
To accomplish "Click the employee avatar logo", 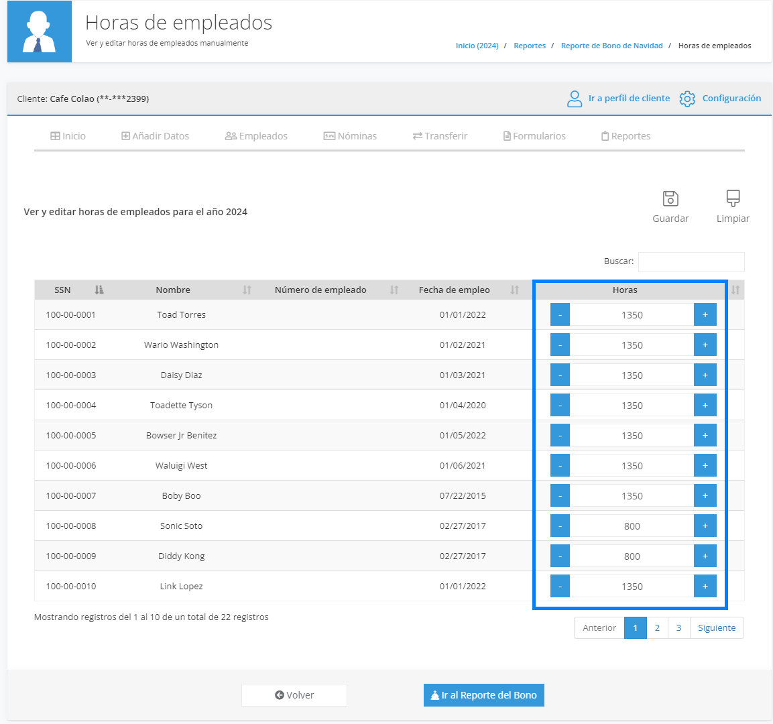I will click(40, 32).
